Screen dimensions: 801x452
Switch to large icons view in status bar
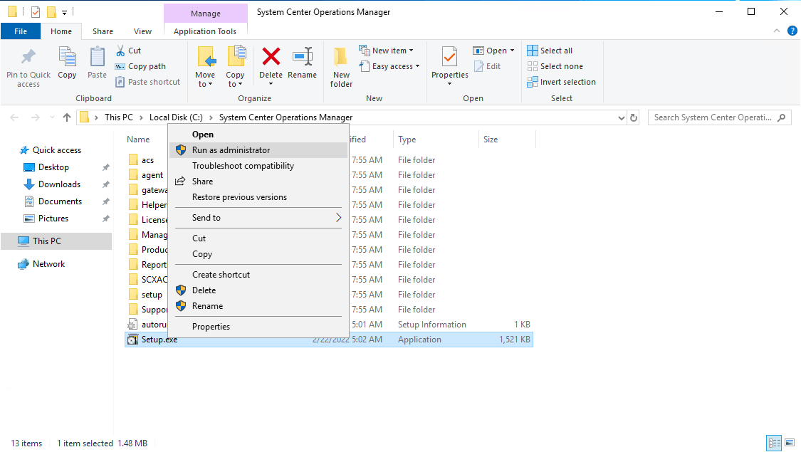pos(789,443)
